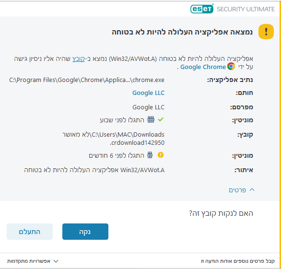Collapse the 'פרטים' details section
The width and height of the screenshot is (281, 269).
click(x=241, y=190)
